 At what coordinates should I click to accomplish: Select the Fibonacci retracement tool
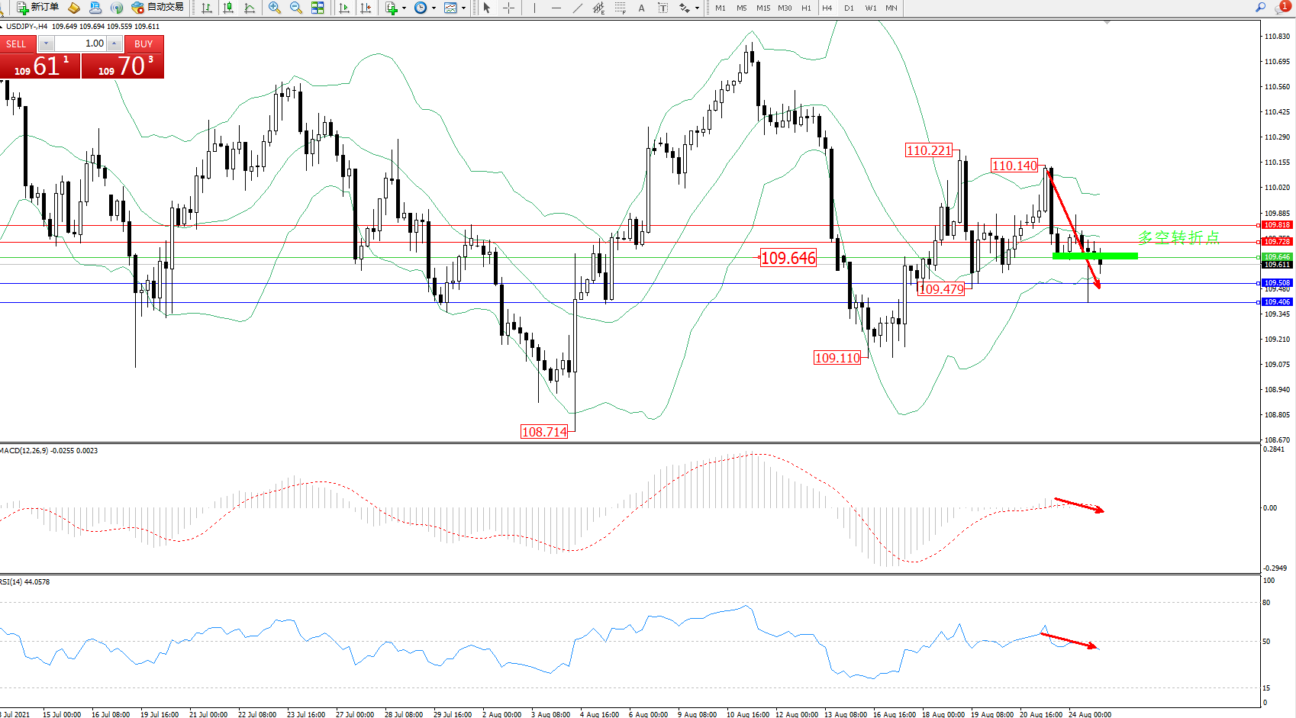[x=620, y=8]
